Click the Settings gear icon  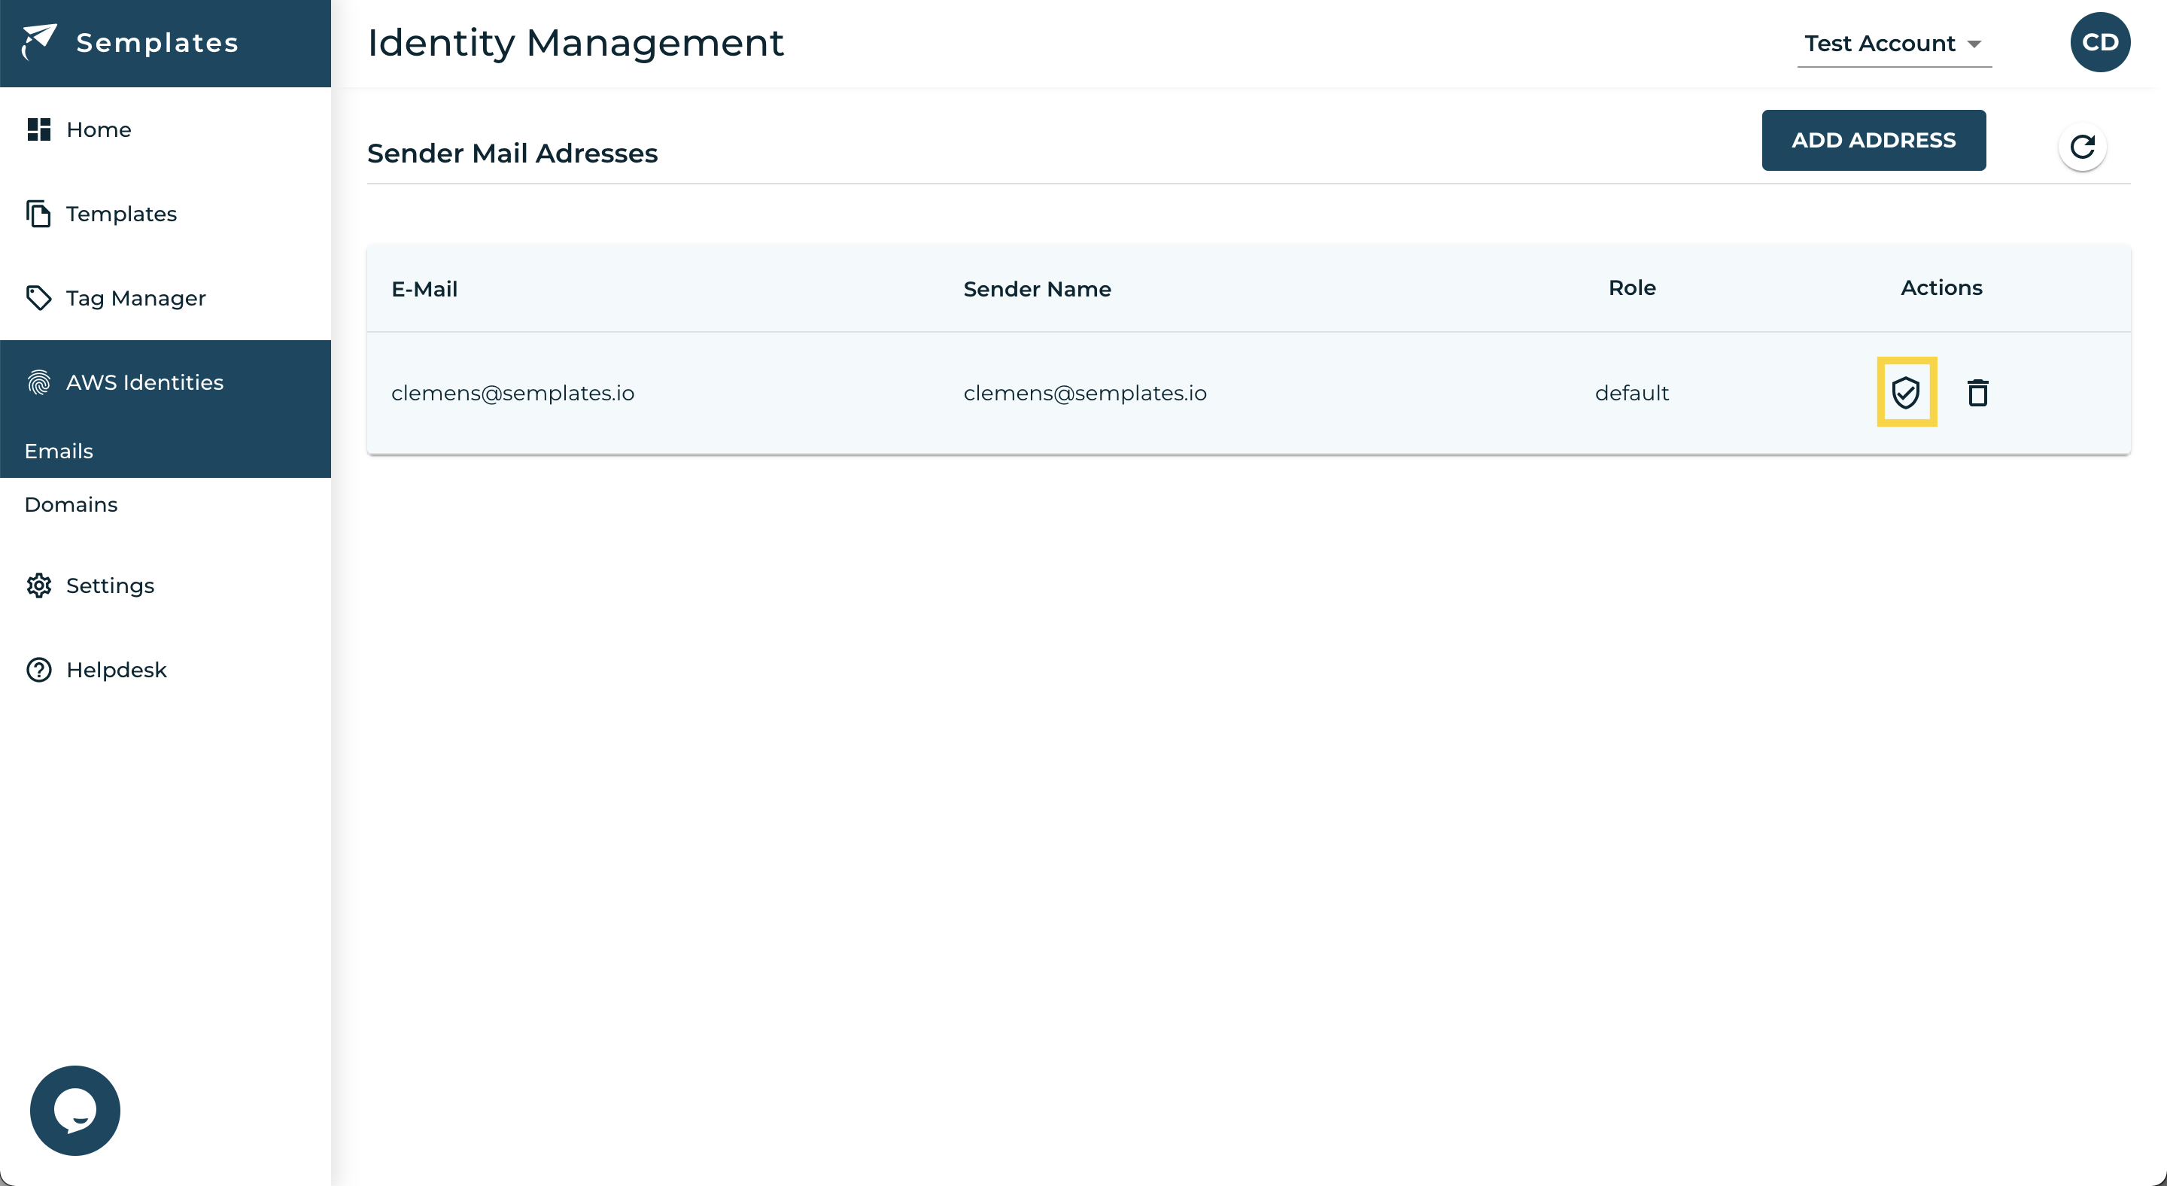[38, 585]
